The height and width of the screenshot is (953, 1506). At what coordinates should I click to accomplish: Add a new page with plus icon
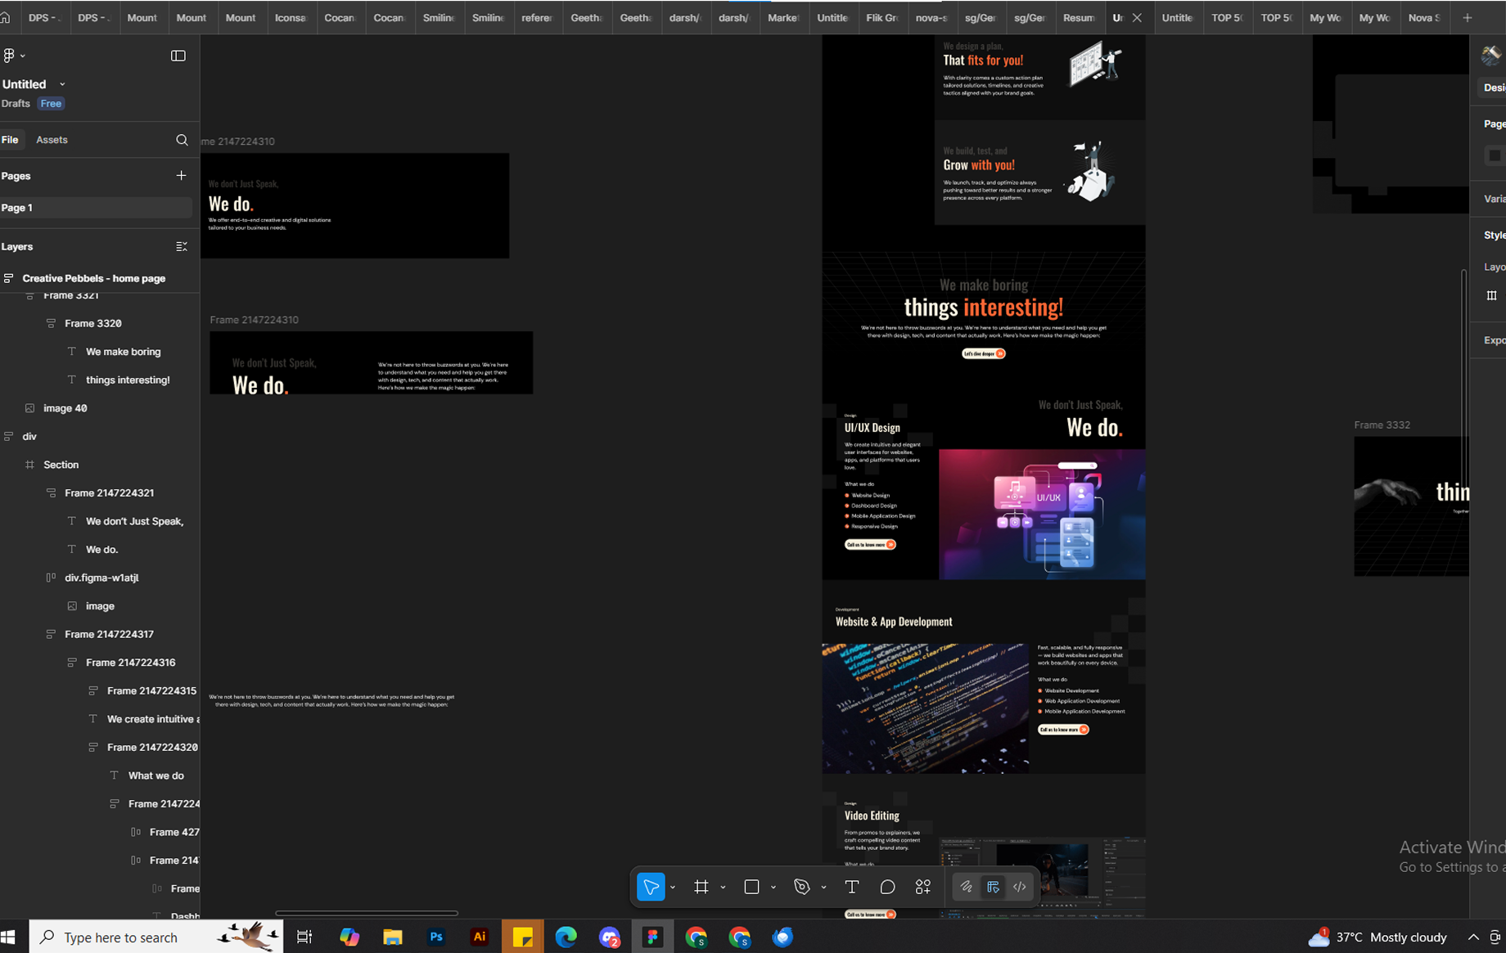181,175
